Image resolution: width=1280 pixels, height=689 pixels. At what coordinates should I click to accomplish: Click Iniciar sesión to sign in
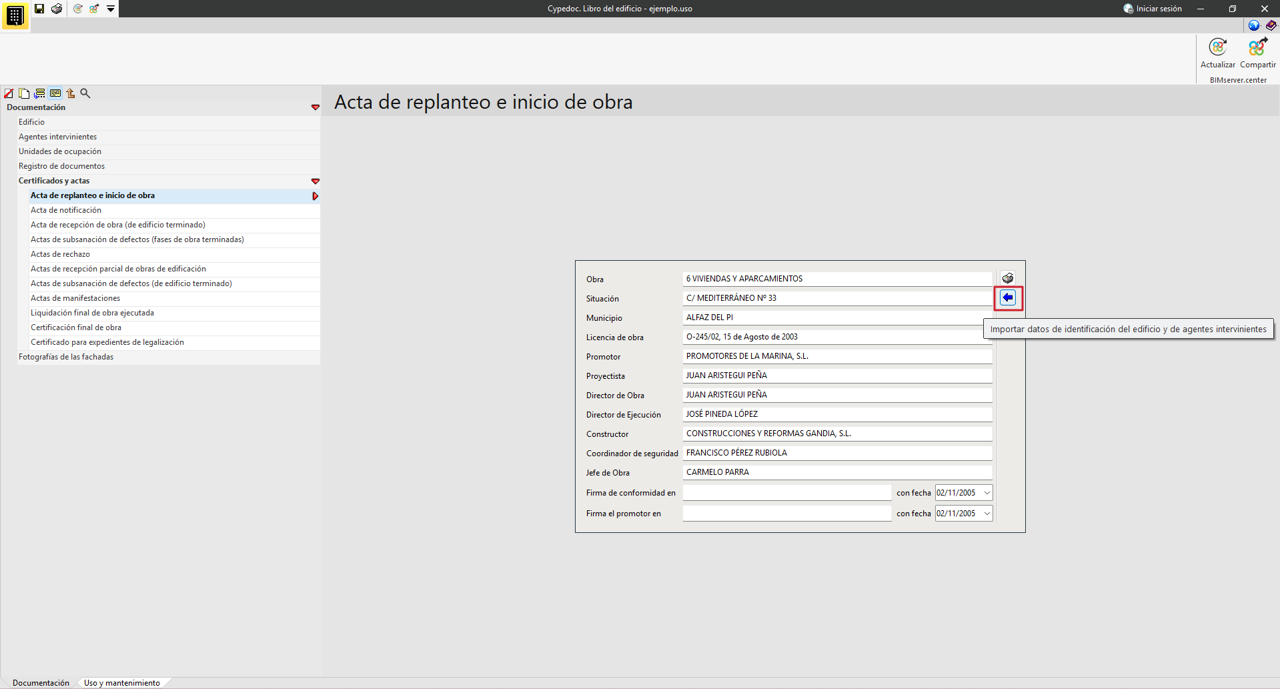pos(1153,9)
